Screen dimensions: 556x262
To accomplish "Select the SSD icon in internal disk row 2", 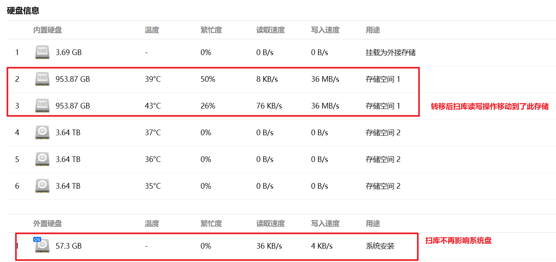I will (42, 79).
